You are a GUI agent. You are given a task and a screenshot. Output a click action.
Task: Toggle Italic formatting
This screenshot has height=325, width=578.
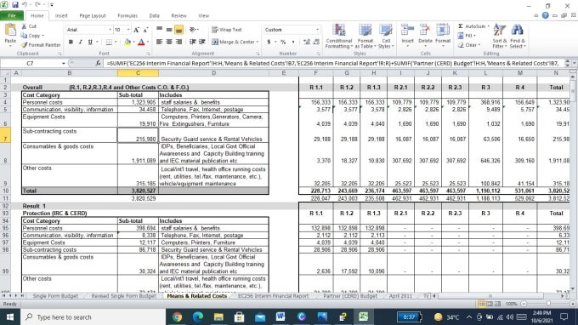[x=81, y=42]
